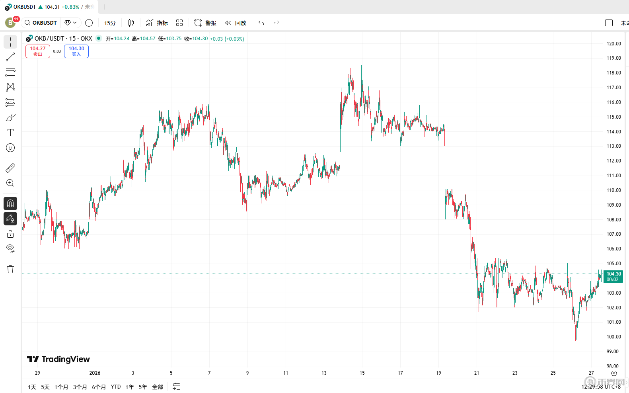The width and height of the screenshot is (629, 393).
Task: Open the emoji and icons tool
Action: (10, 148)
